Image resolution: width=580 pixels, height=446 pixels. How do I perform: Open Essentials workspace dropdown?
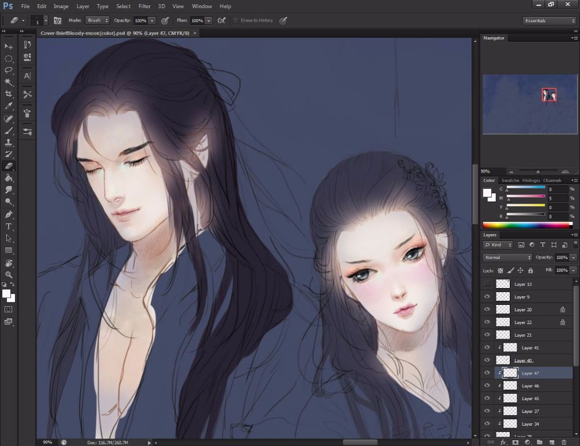coord(549,21)
